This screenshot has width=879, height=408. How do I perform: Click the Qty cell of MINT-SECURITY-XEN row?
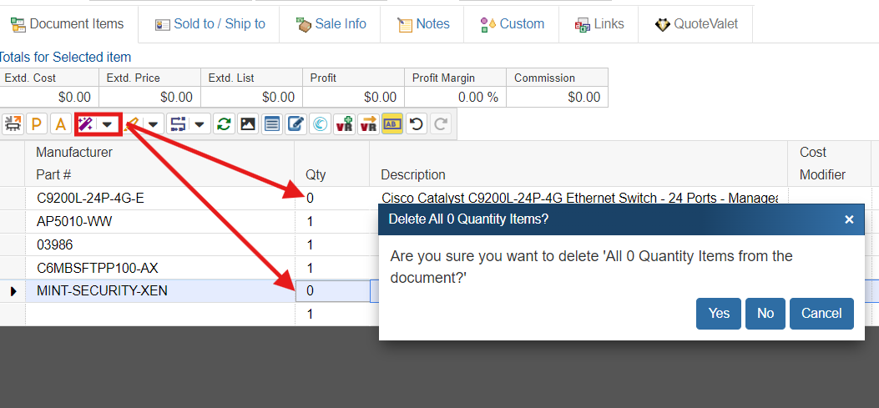332,291
